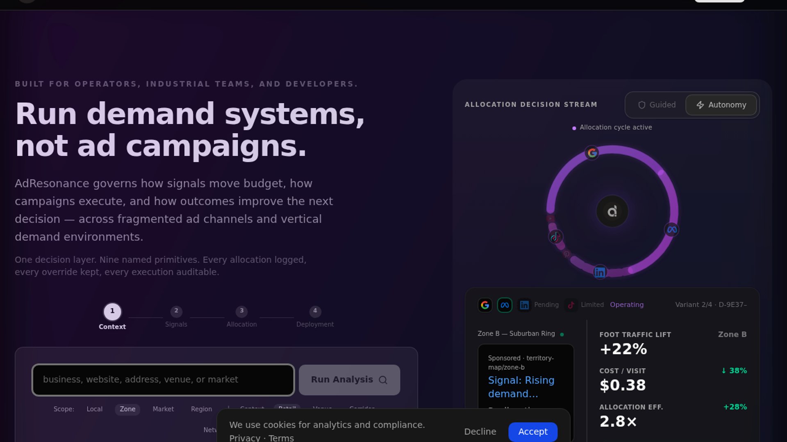
Task: Click the LinkedIn icon on the allocation ring
Action: click(x=600, y=272)
